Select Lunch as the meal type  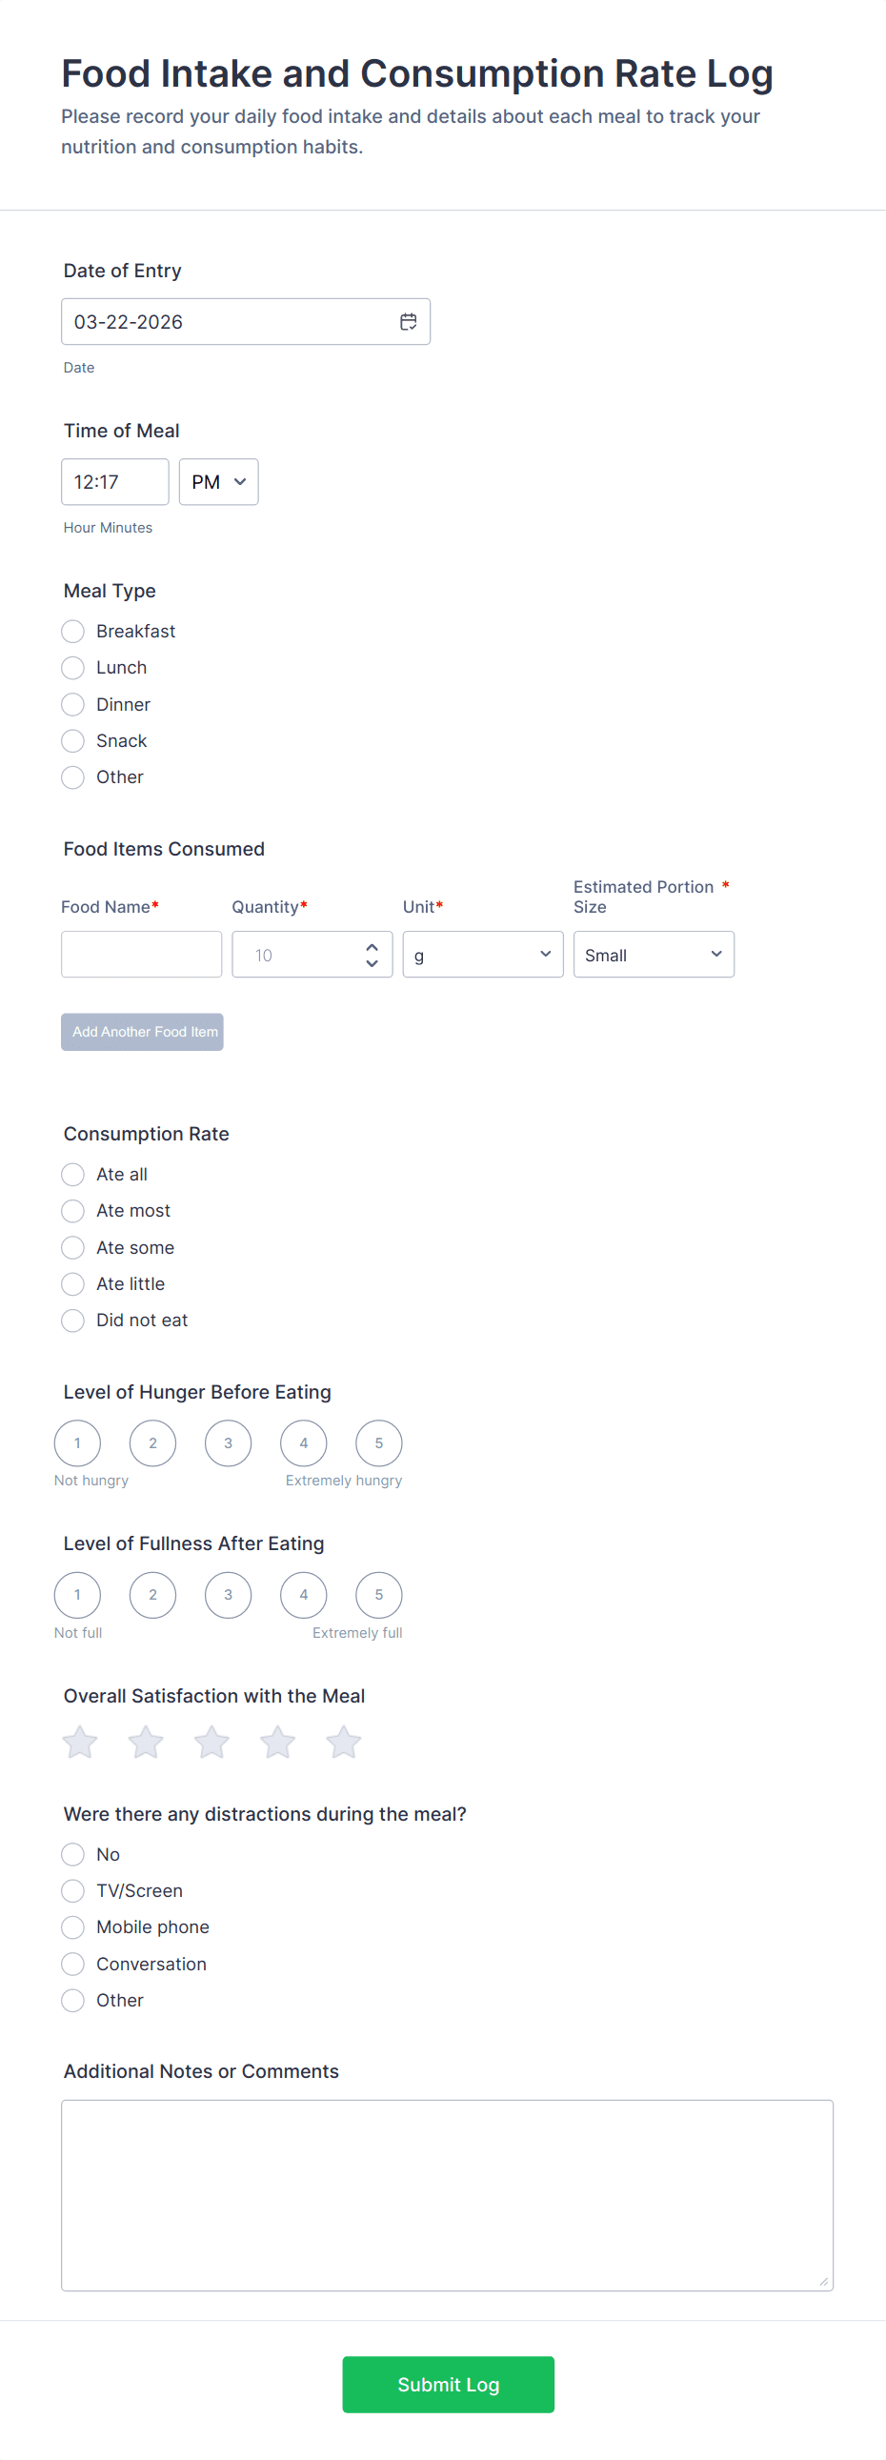pos(72,668)
